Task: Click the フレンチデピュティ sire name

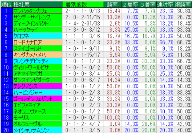Action: [37, 61]
